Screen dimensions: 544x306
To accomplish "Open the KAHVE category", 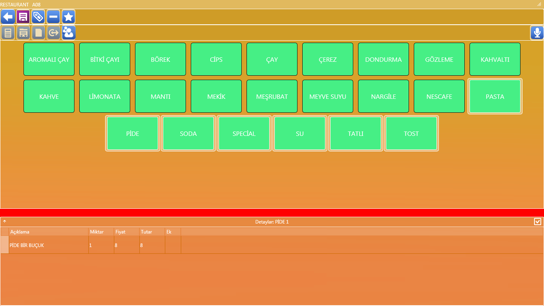I will (49, 96).
